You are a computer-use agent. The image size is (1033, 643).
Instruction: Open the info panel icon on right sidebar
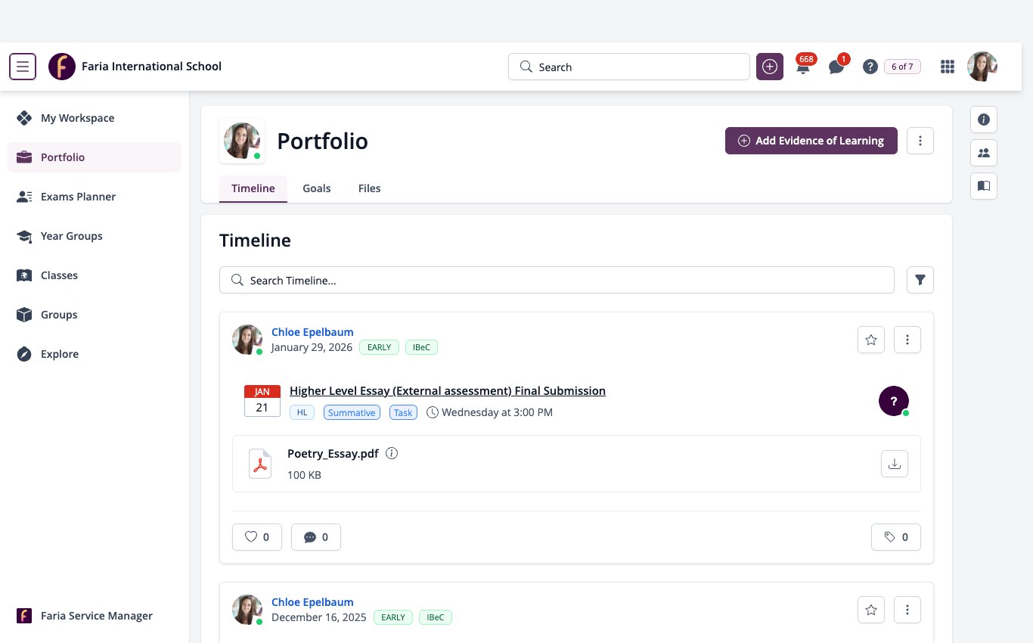tap(984, 120)
